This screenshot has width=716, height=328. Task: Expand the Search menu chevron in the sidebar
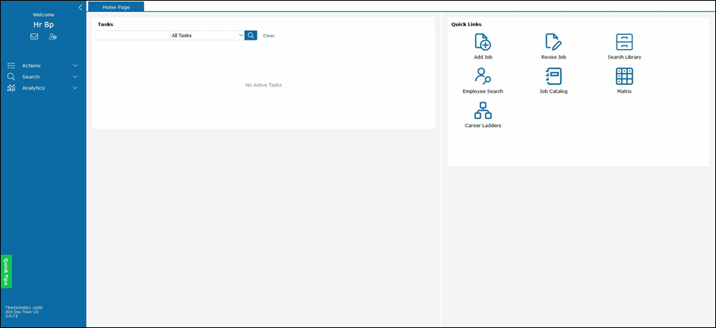(75, 77)
